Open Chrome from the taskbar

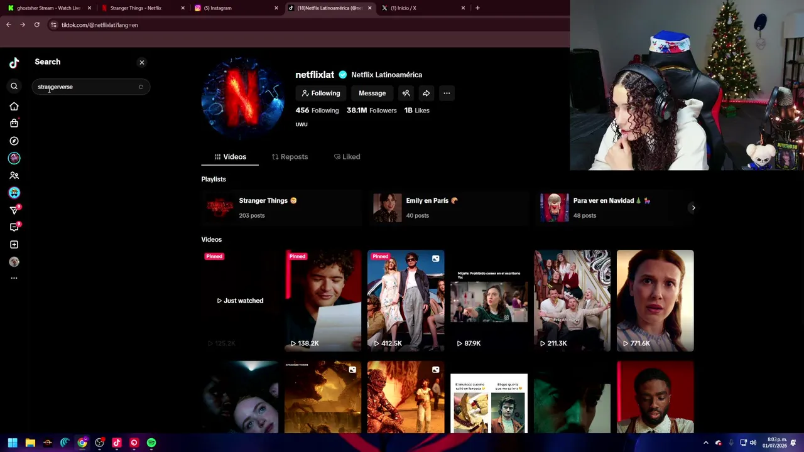point(82,443)
